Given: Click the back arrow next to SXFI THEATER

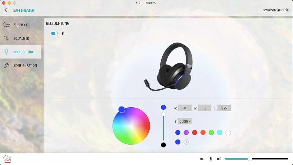Looking at the screenshot, I should pyautogui.click(x=6, y=10).
